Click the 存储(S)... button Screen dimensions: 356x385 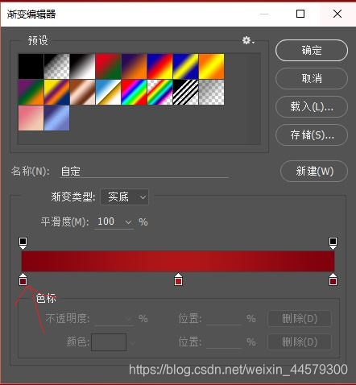pyautogui.click(x=312, y=135)
